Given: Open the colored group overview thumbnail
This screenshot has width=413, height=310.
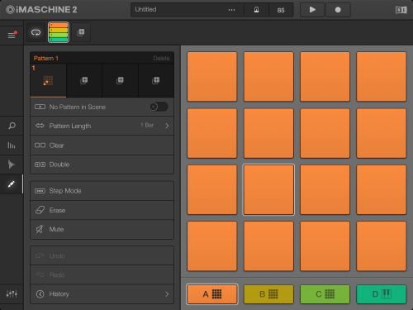Looking at the screenshot, I should pos(59,32).
